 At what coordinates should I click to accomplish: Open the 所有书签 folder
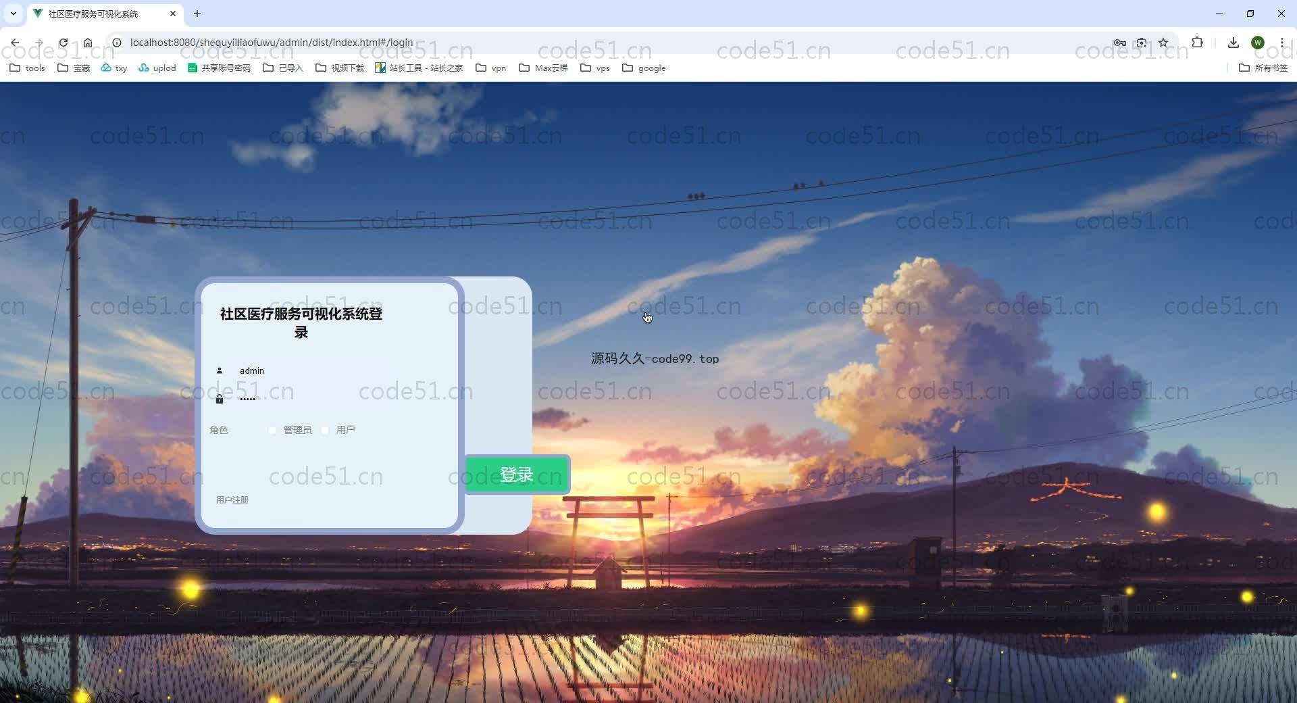pos(1263,68)
